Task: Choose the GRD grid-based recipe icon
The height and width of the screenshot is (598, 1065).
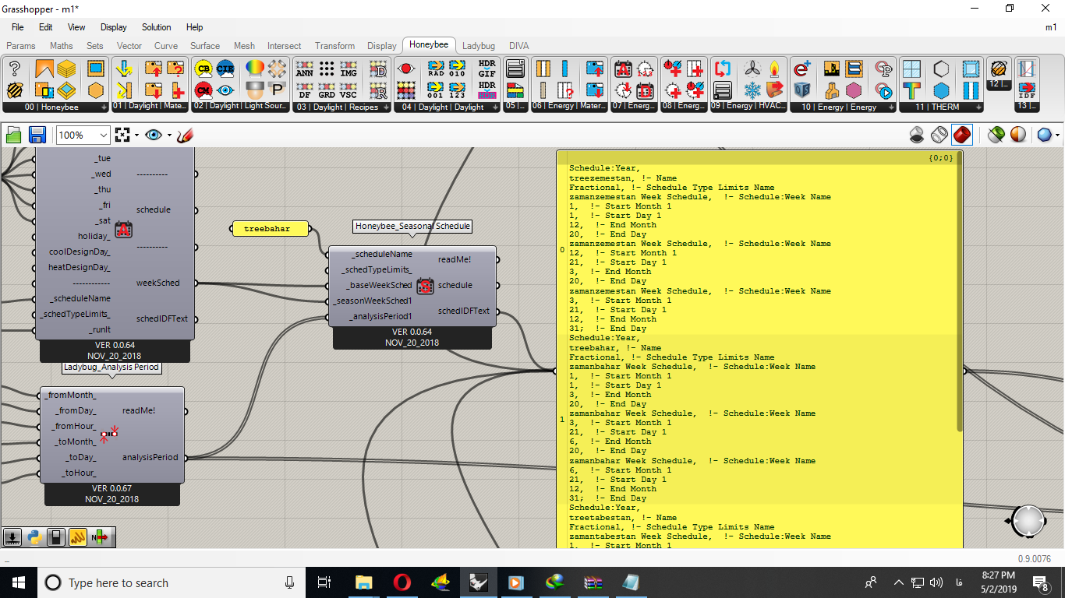Action: tap(327, 90)
